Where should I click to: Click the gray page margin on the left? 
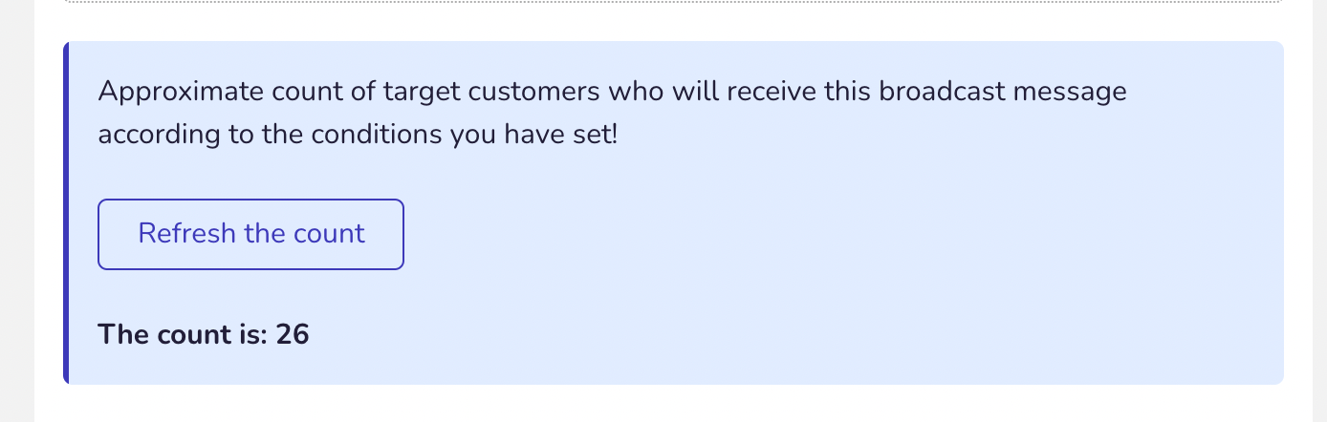(x=16, y=211)
